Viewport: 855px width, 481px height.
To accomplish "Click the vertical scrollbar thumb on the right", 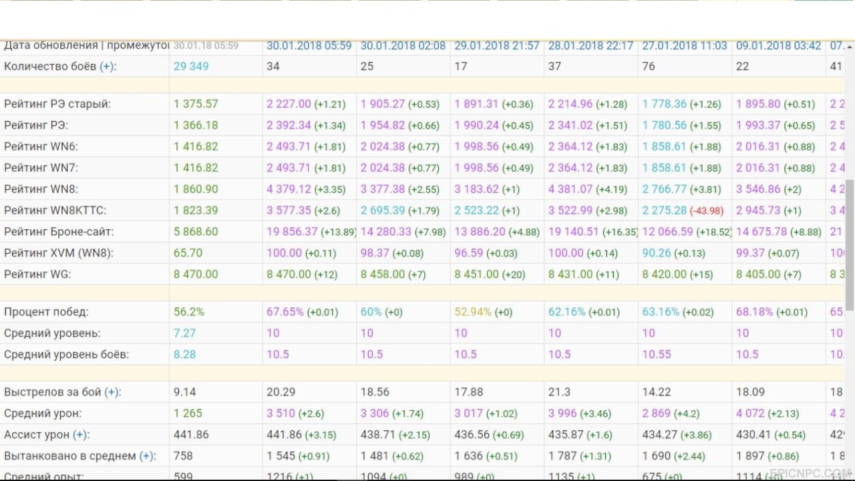I will coord(850,245).
